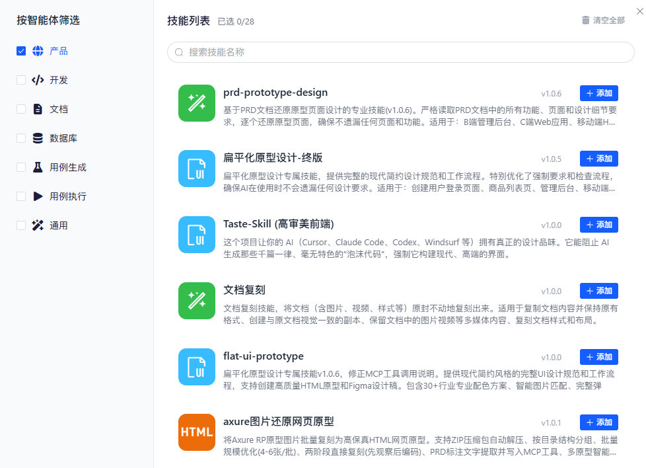Viewport: 646px width, 468px height.
Task: Uncheck the 产品 filter checkbox
Action: [21, 51]
